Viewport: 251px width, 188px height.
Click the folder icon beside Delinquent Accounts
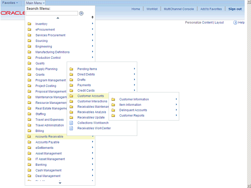113,110
